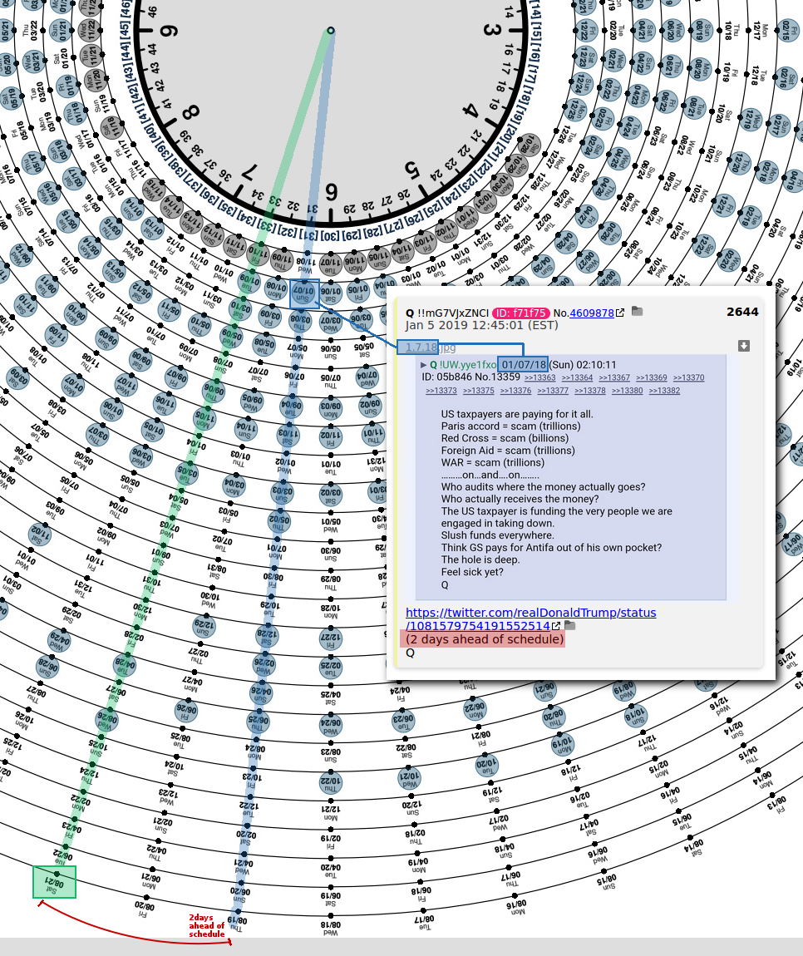Screen dimensions: 803x956
Task: Select line 'Red Cross = scam (billions)'
Action: [505, 438]
